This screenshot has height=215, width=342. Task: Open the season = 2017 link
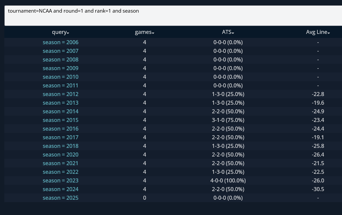[61, 138]
